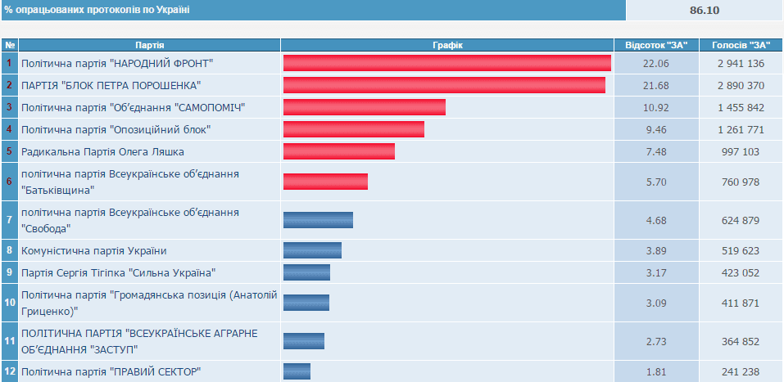
Task: Select percentage value 2.73
Action: 656,342
